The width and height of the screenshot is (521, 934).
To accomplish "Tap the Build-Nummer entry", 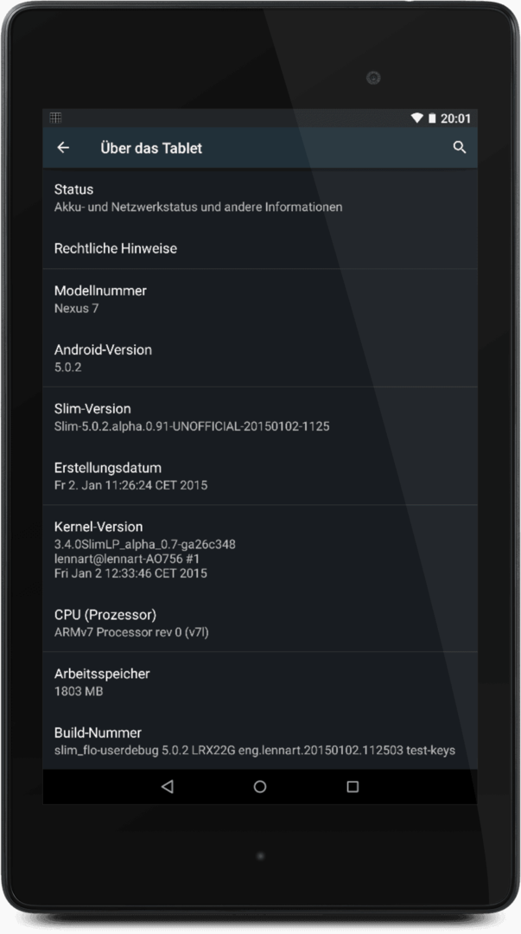I will pyautogui.click(x=260, y=741).
